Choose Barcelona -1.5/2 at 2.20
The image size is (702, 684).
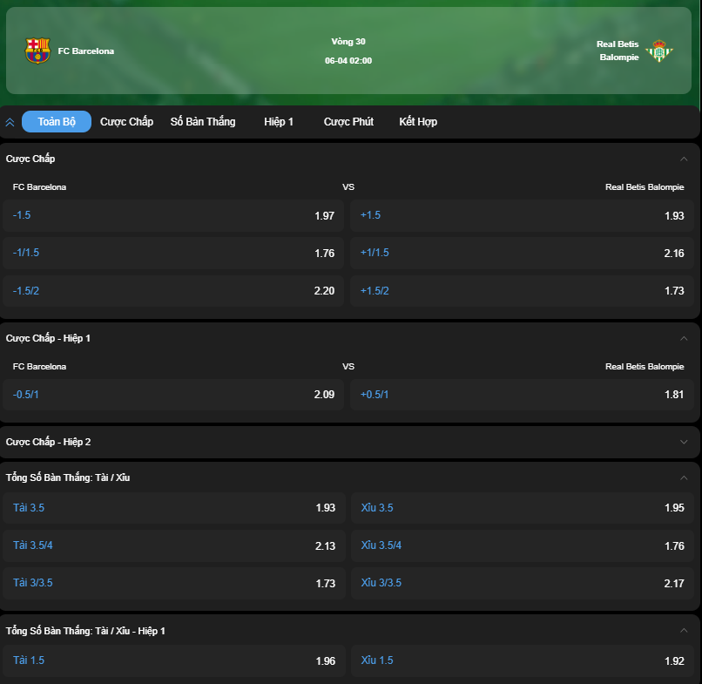coord(173,291)
